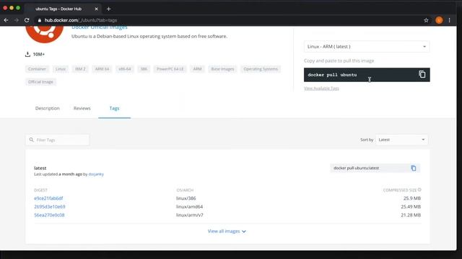Close the ubuntu Tags browser tab
The height and width of the screenshot is (259, 462).
(x=96, y=9)
